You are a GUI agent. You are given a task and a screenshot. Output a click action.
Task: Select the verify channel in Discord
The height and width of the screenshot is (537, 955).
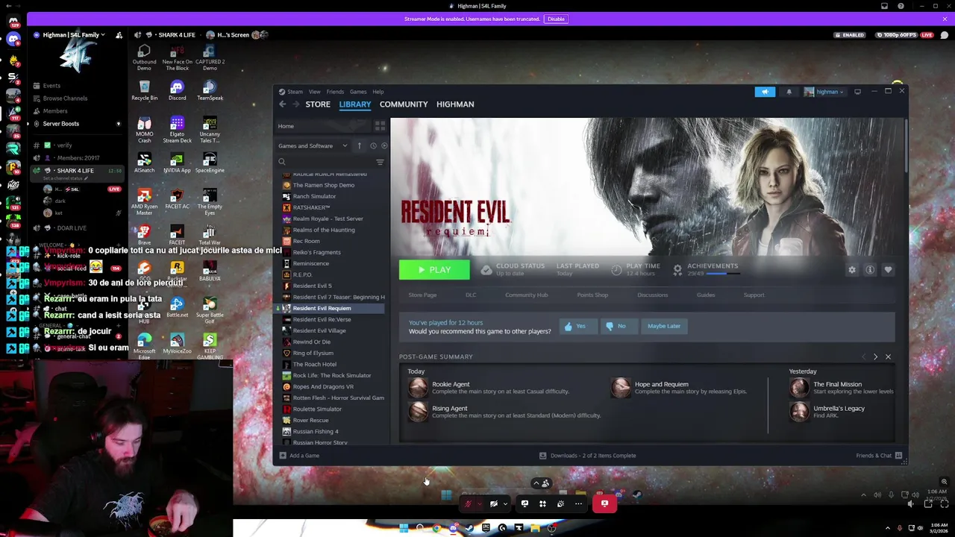click(x=64, y=145)
